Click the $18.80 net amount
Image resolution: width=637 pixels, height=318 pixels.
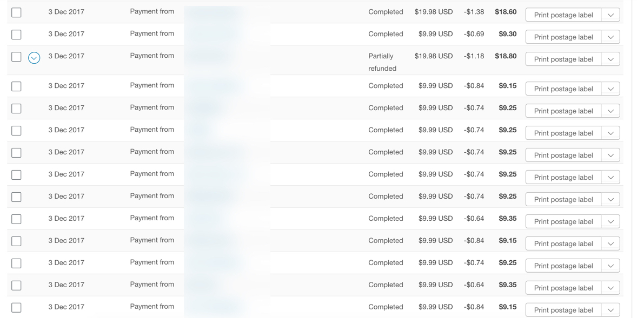pos(506,56)
